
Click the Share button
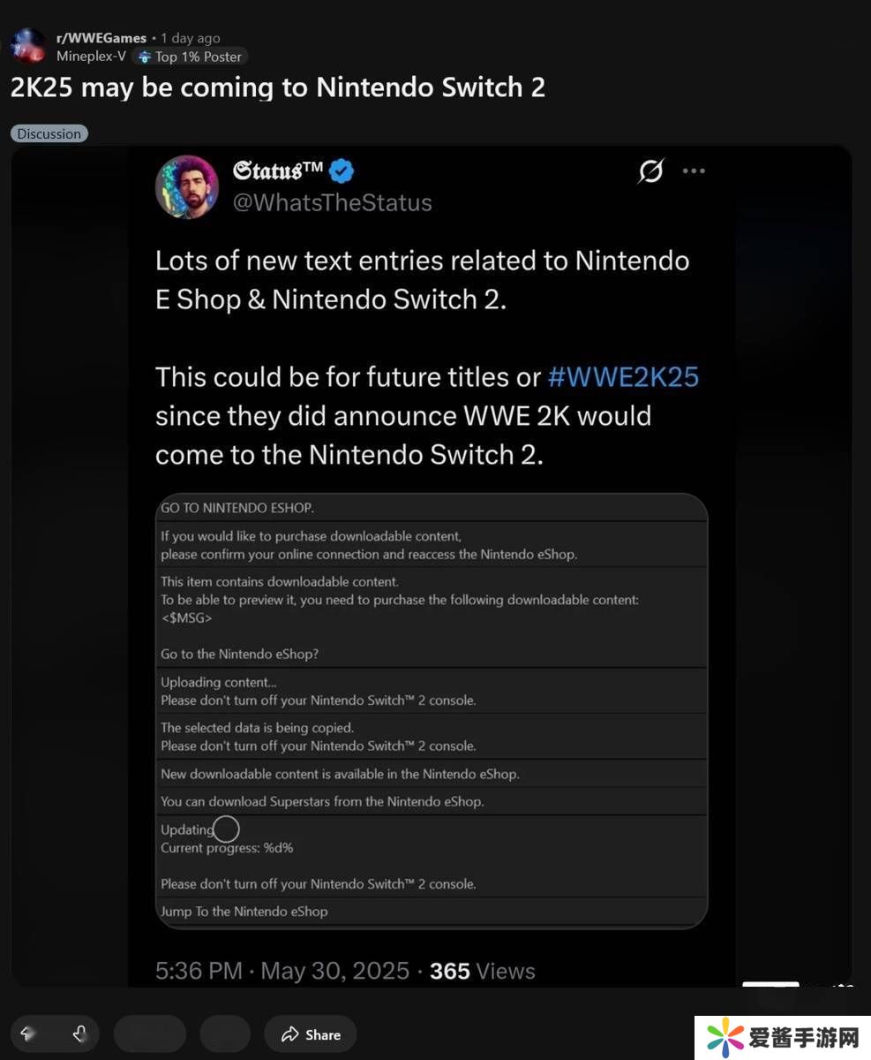310,1034
